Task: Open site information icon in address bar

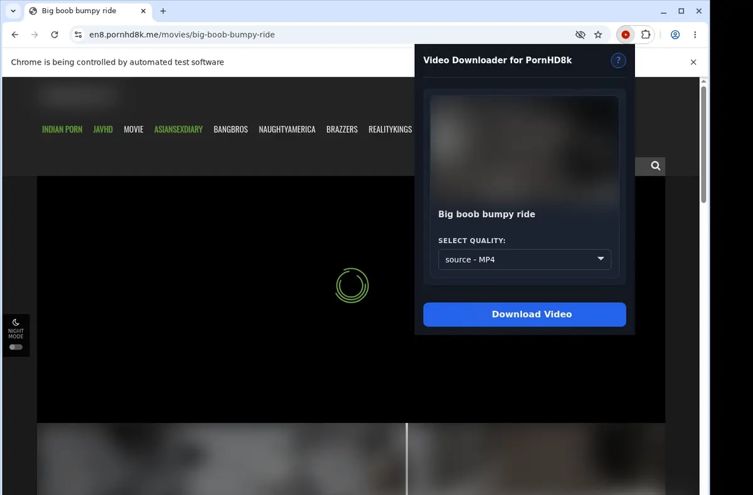Action: 78,35
